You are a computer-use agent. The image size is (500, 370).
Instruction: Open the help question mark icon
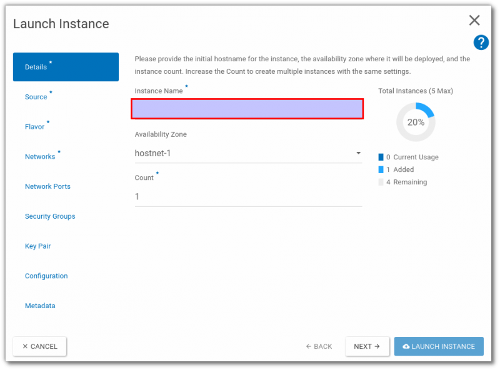pyautogui.click(x=481, y=42)
